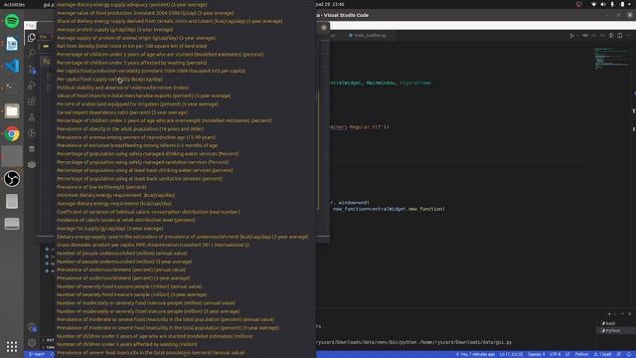Click UTF-8 encoding in status bar
Image resolution: width=636 pixels, height=358 pixels.
click(x=555, y=354)
